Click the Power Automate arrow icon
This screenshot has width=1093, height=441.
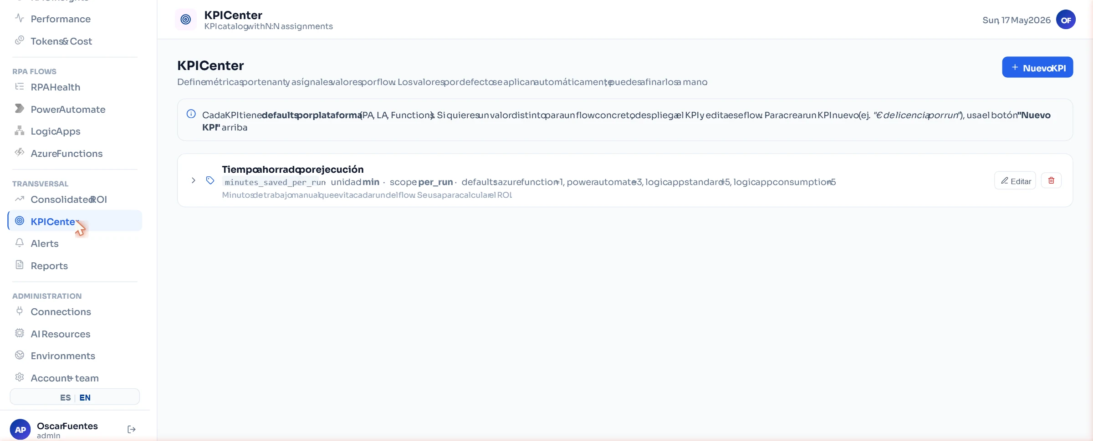[19, 109]
